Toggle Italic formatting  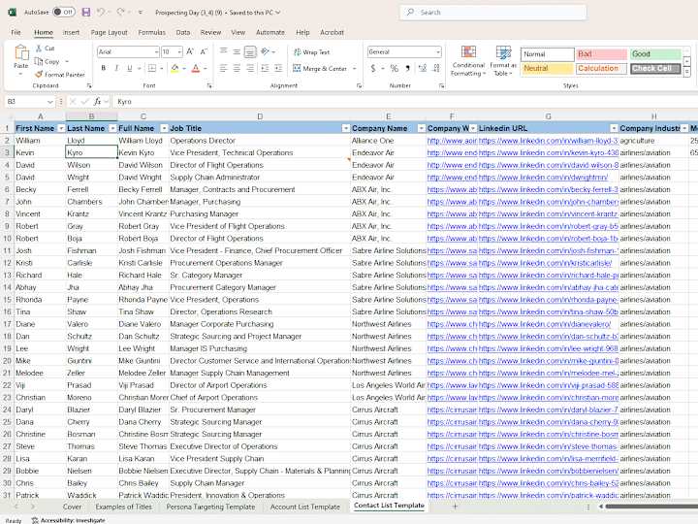tap(116, 68)
